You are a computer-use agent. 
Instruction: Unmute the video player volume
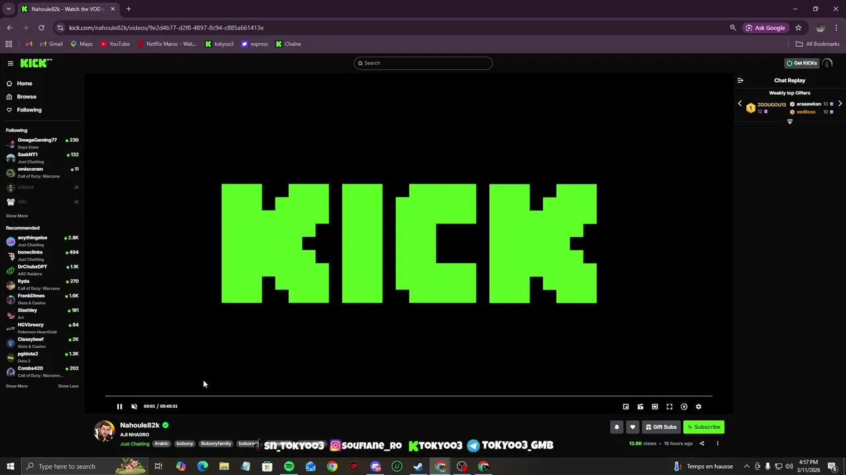tap(134, 406)
